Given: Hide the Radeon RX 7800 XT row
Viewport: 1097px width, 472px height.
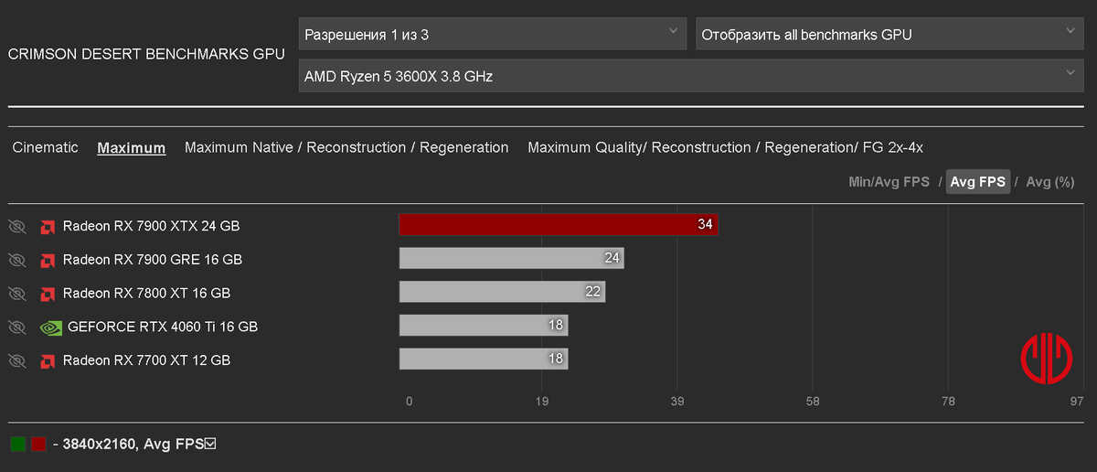Looking at the screenshot, I should click(16, 293).
